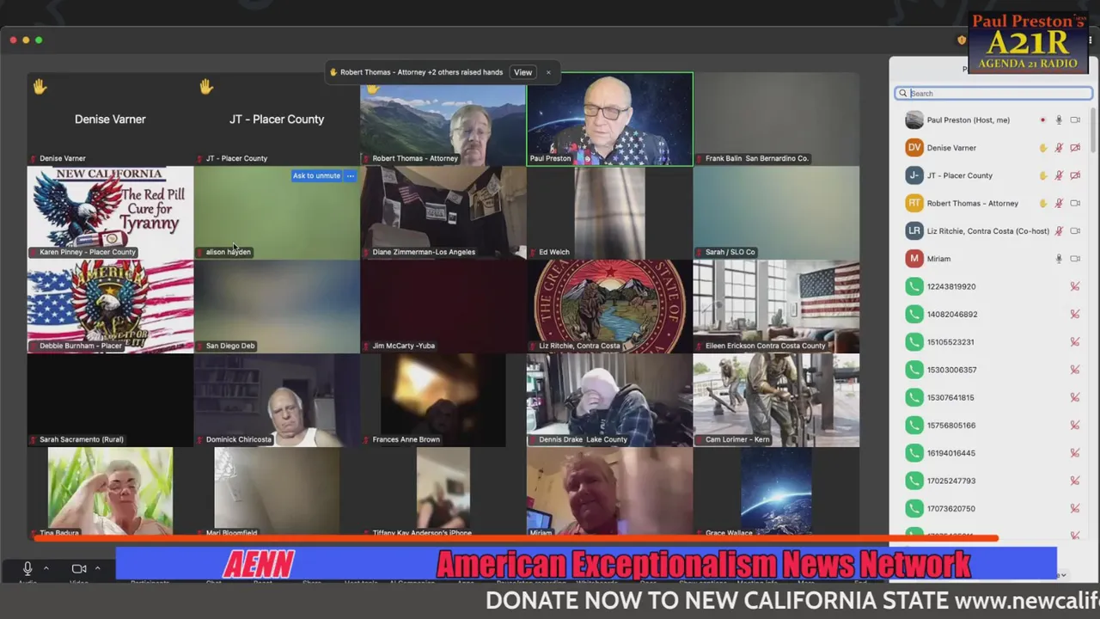Click muted icon for caller 15756805166
This screenshot has height=619, width=1100.
1074,426
